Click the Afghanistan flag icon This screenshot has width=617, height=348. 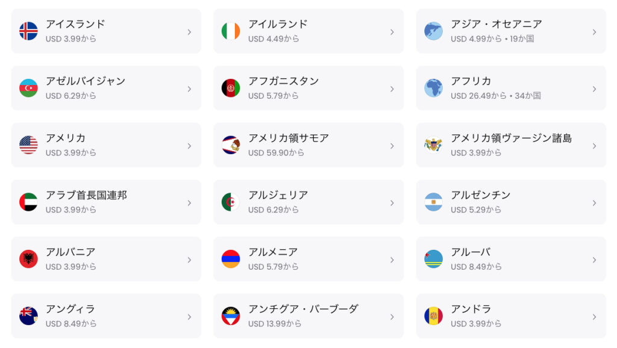coord(231,88)
